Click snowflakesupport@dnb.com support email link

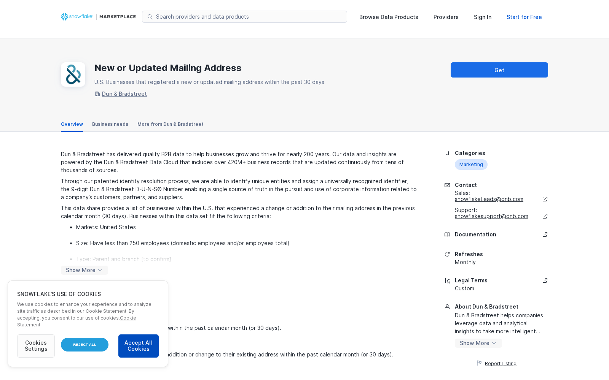[491, 216]
